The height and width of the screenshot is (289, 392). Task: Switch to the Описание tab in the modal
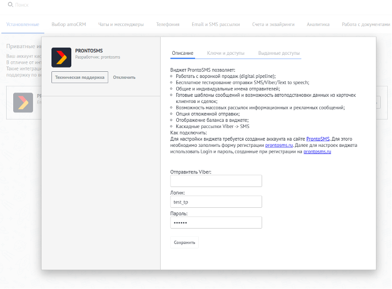pyautogui.click(x=182, y=53)
